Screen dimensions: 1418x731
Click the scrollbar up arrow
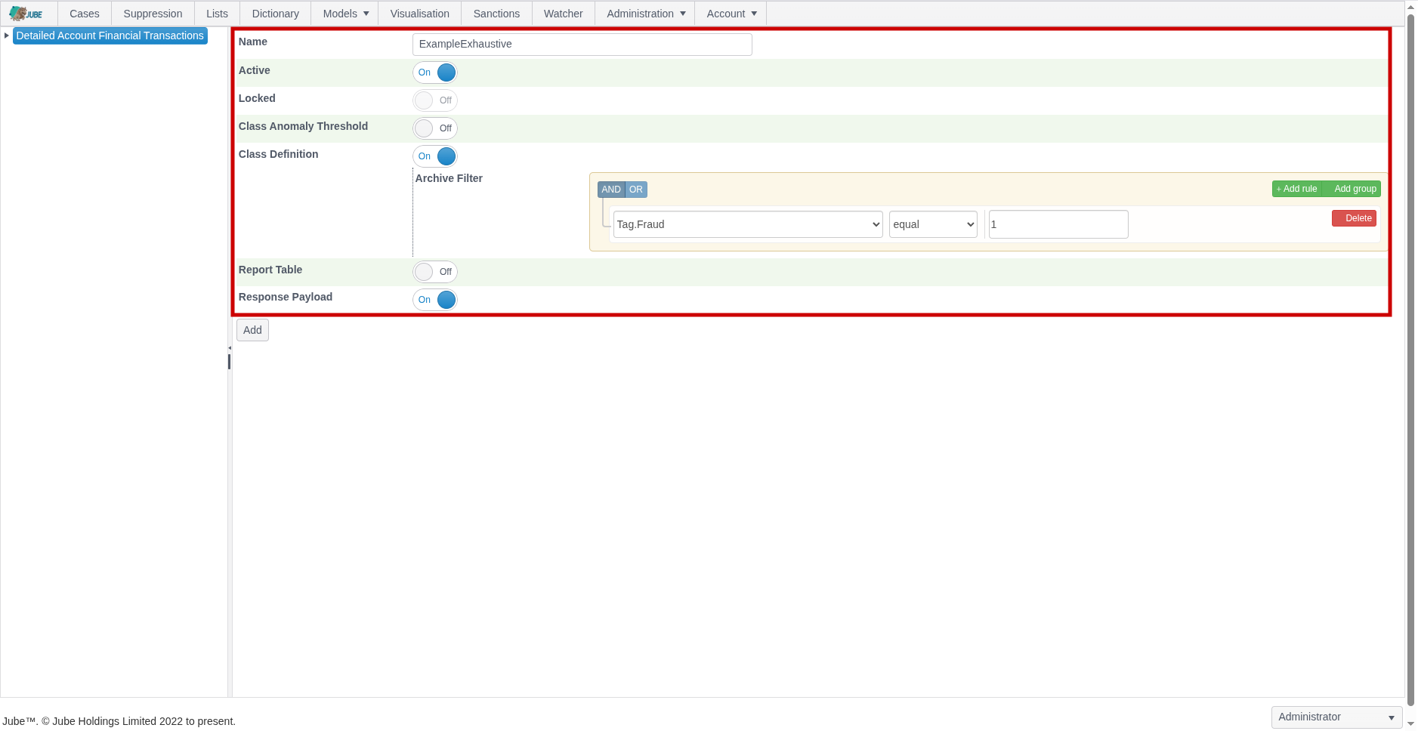click(1410, 6)
